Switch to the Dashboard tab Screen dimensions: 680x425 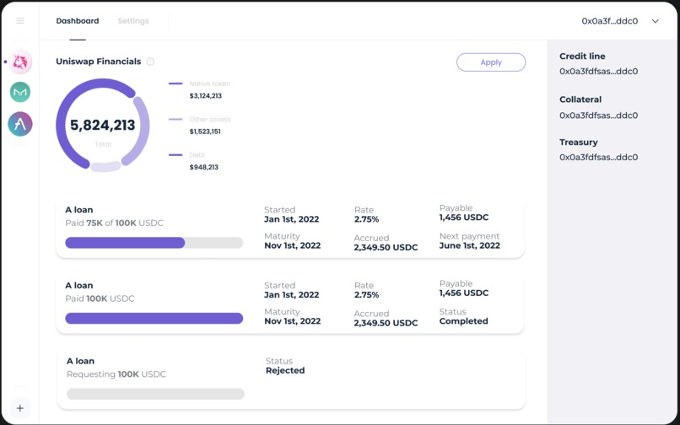pyautogui.click(x=78, y=21)
